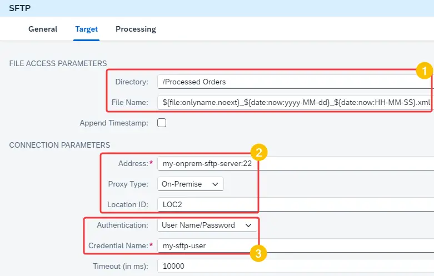
Task: Click the Directory input field
Action: [x=296, y=82]
